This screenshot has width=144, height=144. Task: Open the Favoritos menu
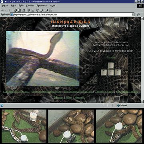coord(30,6)
